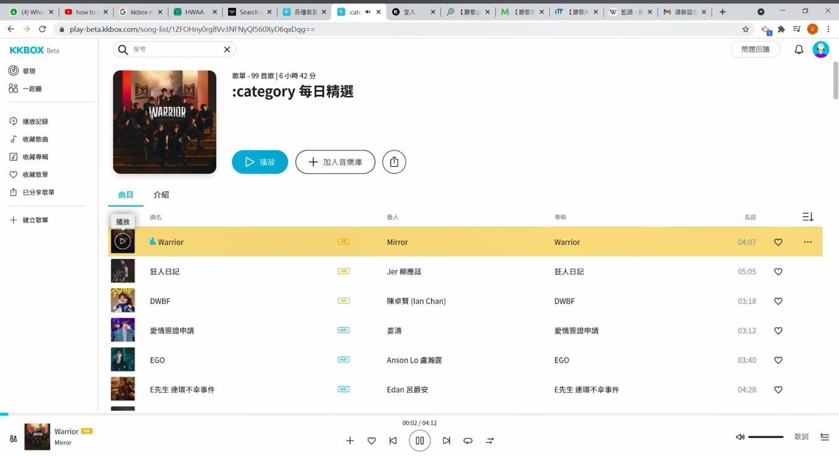839x456 pixels.
Task: Open album 愛情簽證申請
Action: coord(576,330)
